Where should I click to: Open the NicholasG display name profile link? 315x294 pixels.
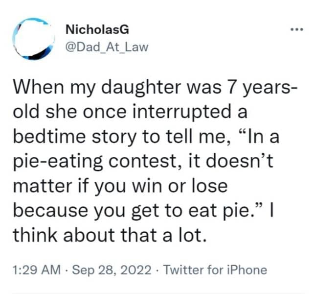point(97,30)
